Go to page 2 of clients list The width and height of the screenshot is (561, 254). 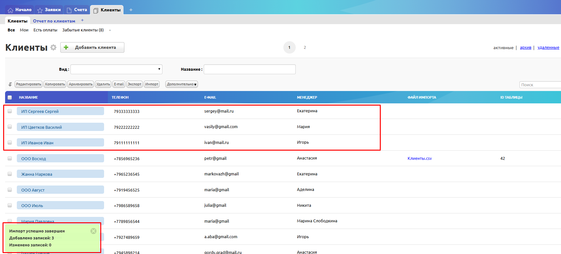point(305,48)
